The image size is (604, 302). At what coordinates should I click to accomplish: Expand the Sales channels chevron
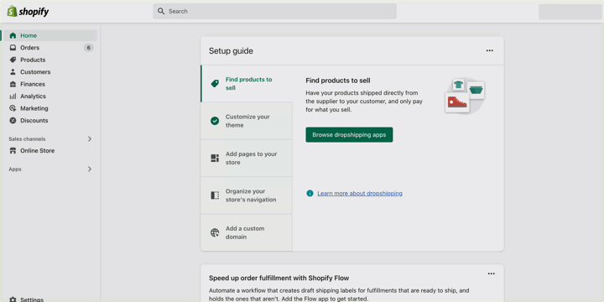pos(90,138)
